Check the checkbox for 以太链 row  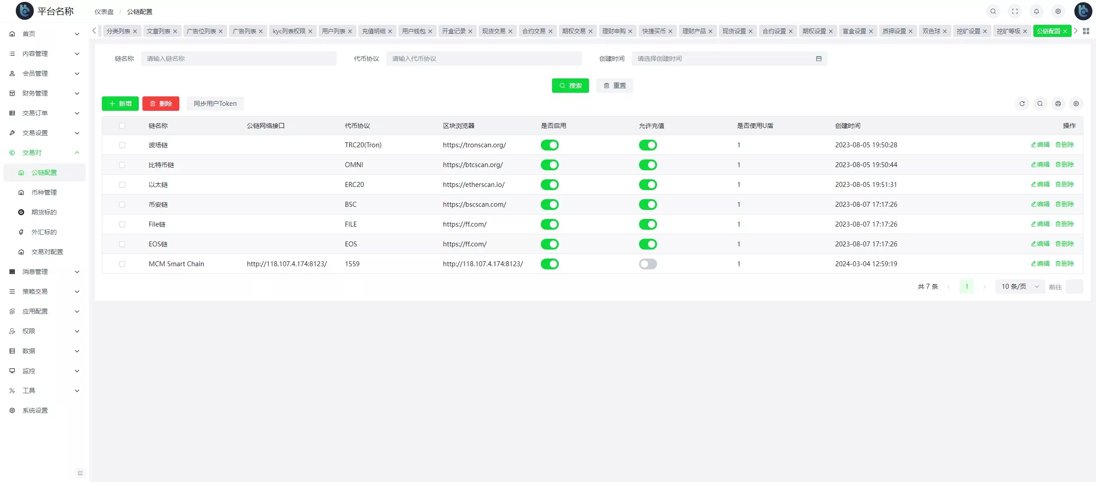coord(122,185)
